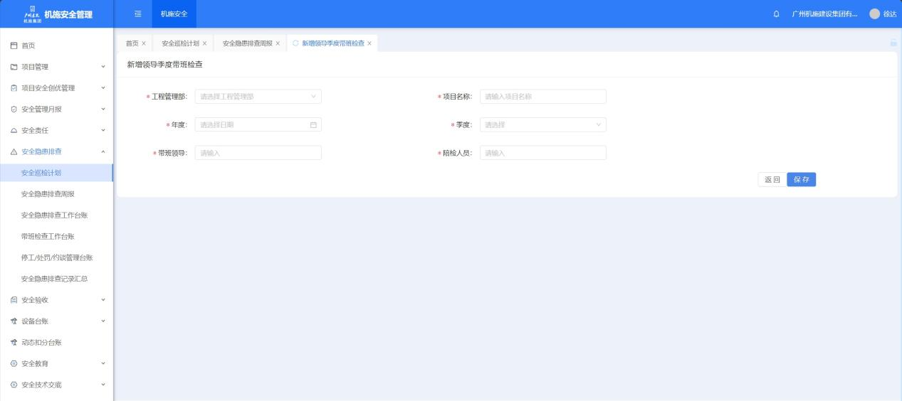This screenshot has width=902, height=401.
Task: Click the notification bell icon
Action: [x=776, y=14]
